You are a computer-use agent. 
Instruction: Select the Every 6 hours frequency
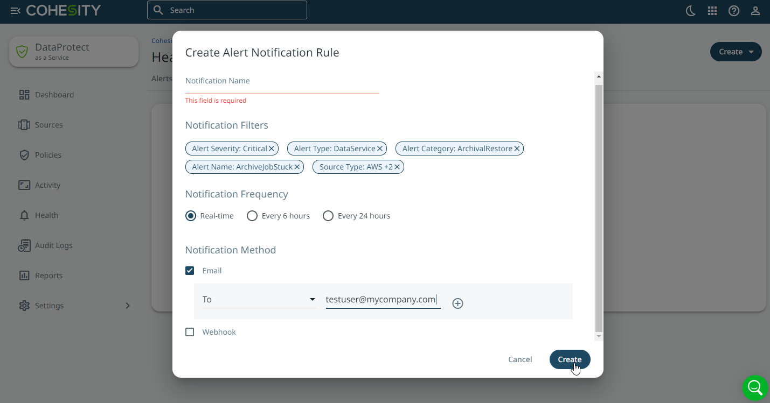coord(252,215)
